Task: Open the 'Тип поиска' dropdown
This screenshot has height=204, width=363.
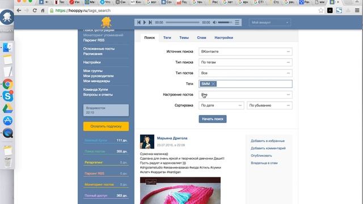Action: (246, 62)
